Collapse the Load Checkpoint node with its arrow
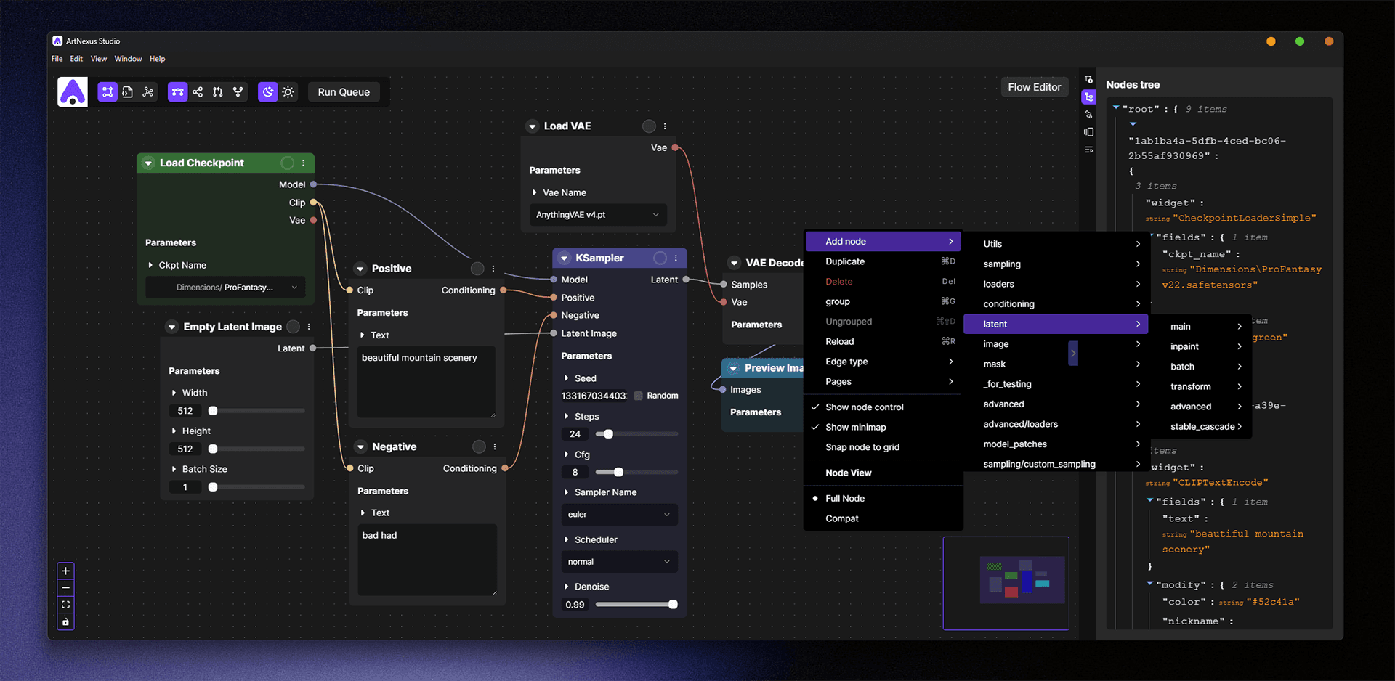The image size is (1395, 681). 148,163
